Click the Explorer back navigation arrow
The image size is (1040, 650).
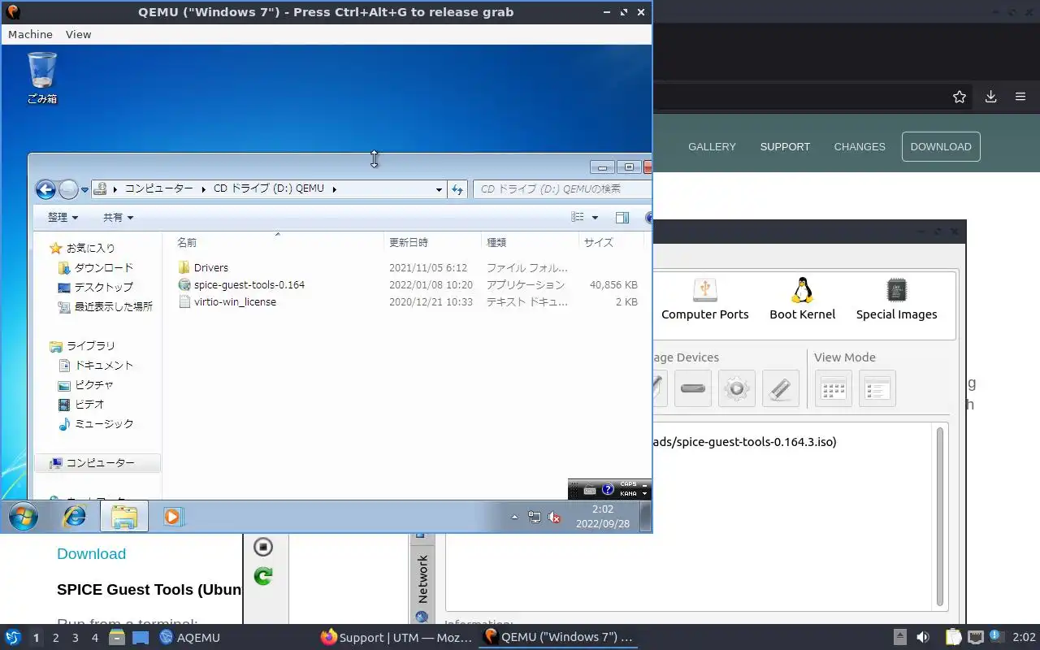click(x=45, y=190)
